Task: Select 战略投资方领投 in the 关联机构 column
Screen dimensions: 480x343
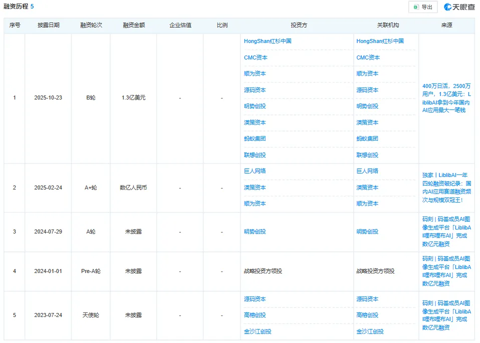Action: 375,271
